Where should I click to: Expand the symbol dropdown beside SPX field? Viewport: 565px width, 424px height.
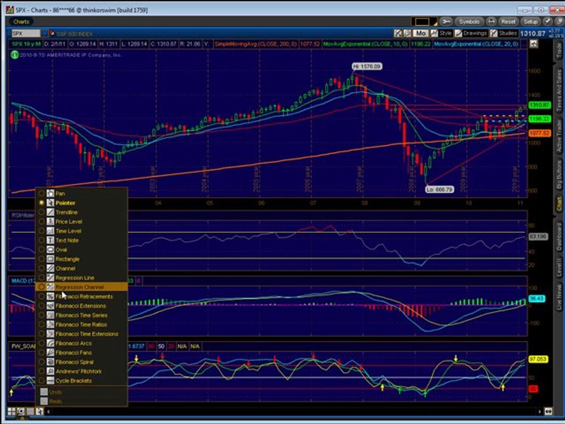44,33
